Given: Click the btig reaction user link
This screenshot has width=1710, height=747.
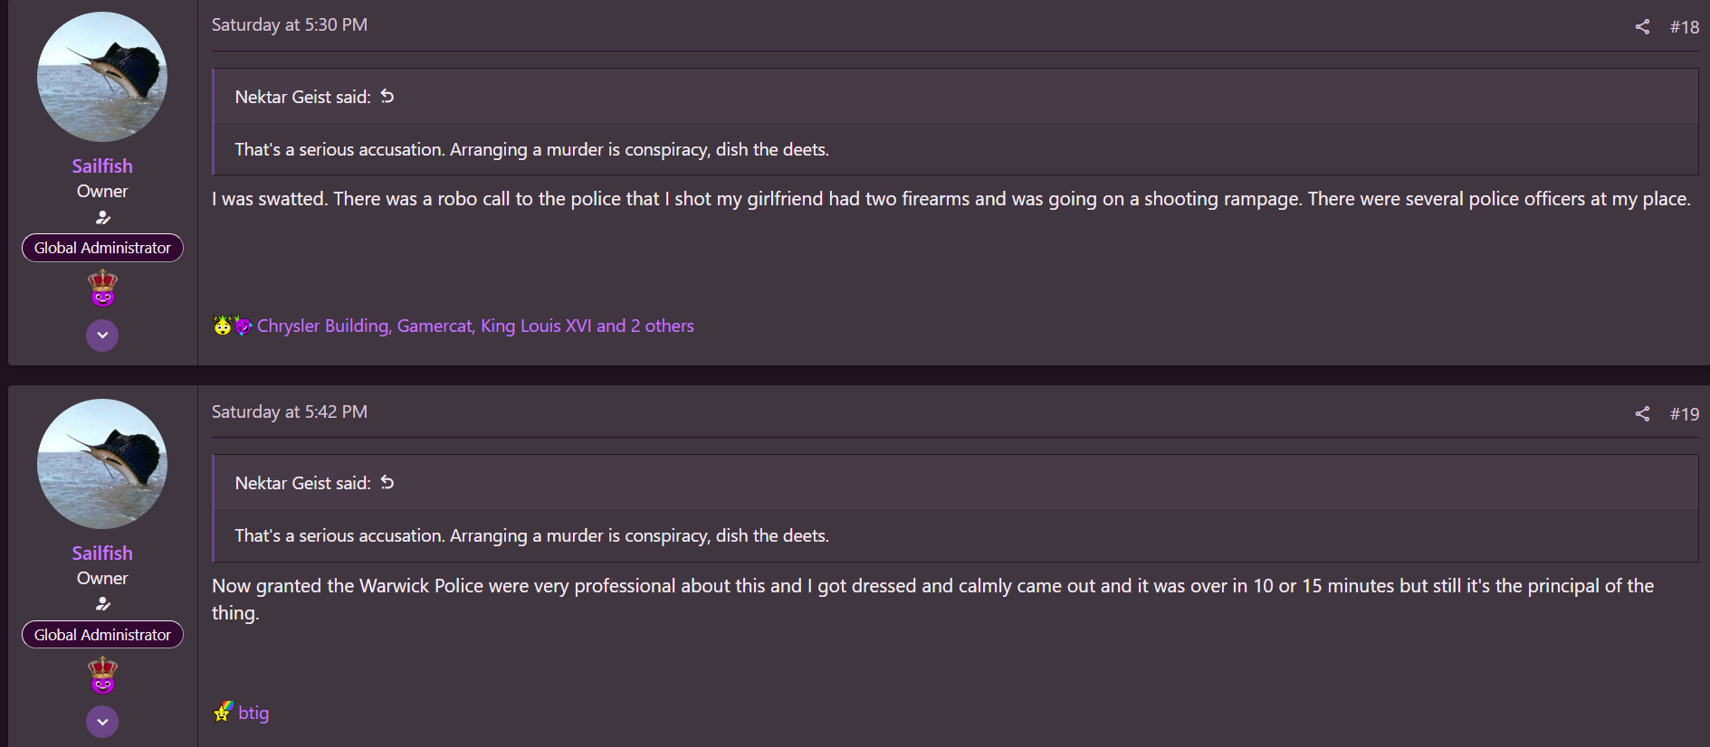Looking at the screenshot, I should click(253, 713).
